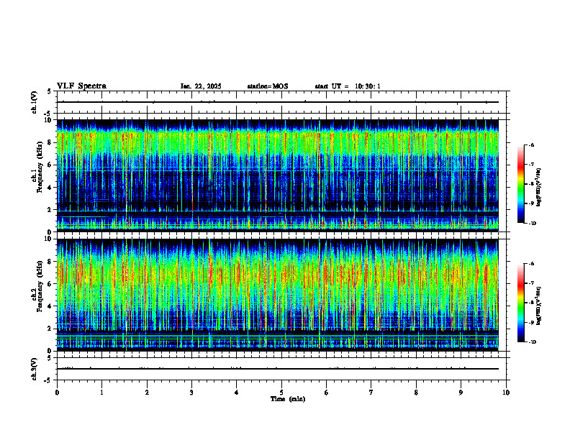Click the "-6" label on ch.1 colorbar
Screen dimensions: 570x440
point(531,145)
